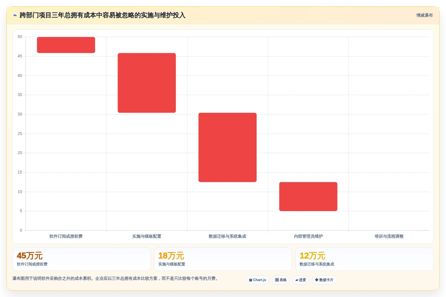Click the 12万元 data card

[x=364, y=259]
